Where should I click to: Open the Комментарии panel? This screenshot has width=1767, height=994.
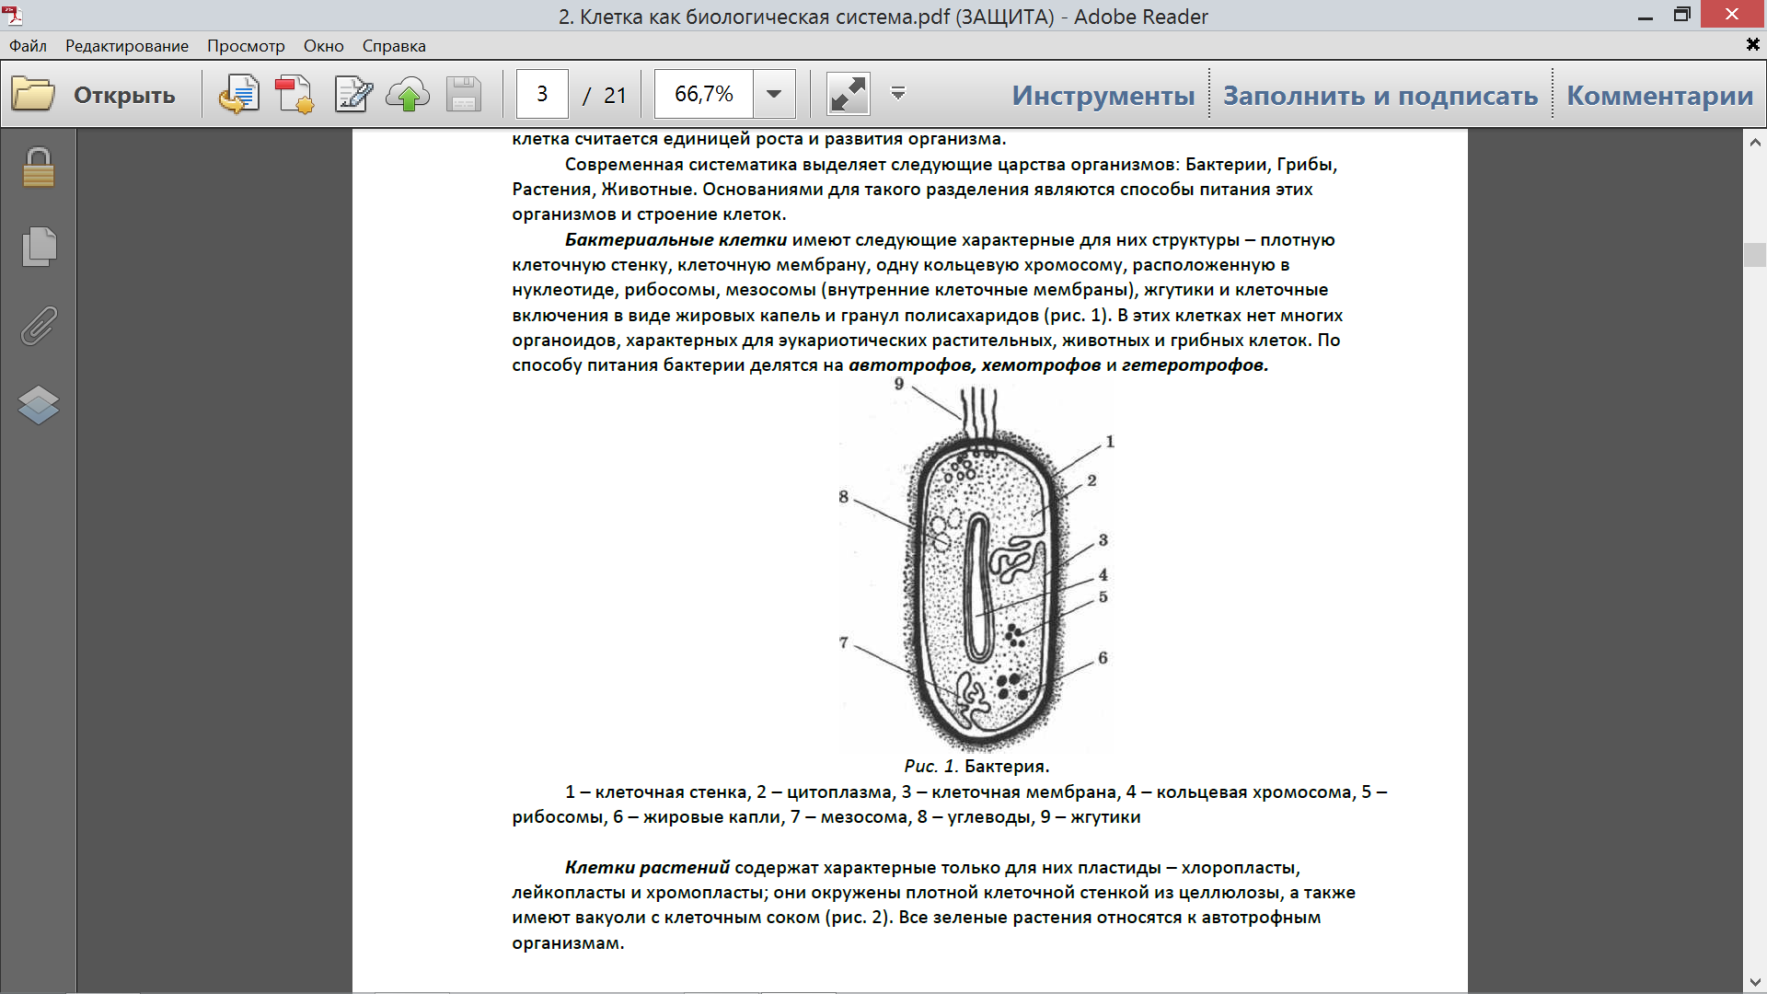click(x=1660, y=95)
